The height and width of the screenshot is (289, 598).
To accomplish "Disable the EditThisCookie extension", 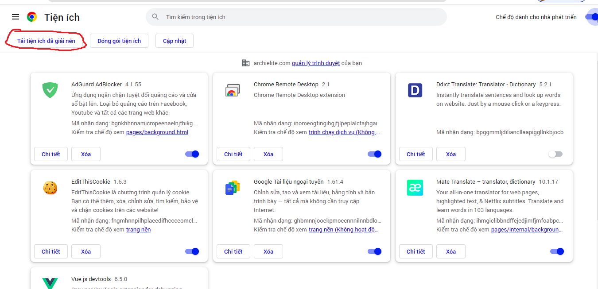I will pos(192,251).
